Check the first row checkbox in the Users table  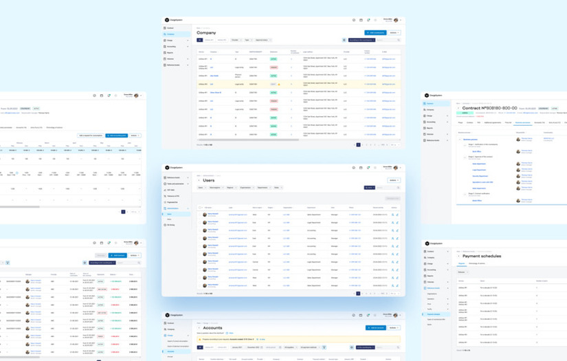(200, 215)
